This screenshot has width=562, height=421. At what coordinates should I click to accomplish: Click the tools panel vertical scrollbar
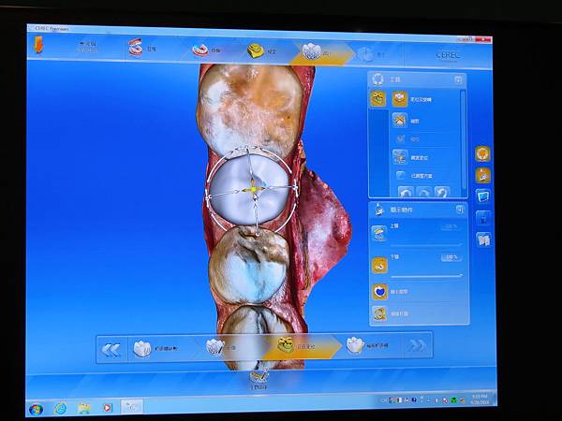click(463, 139)
